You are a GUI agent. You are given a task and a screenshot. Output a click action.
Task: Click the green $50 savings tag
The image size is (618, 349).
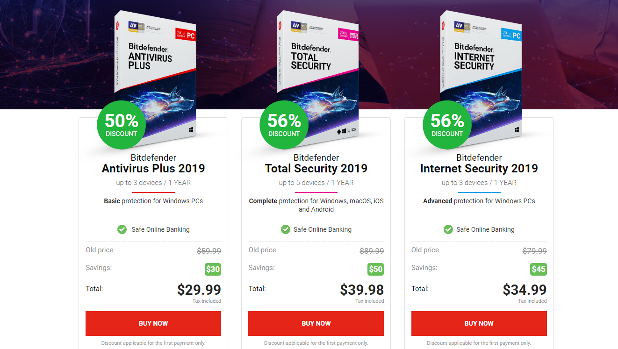376,269
